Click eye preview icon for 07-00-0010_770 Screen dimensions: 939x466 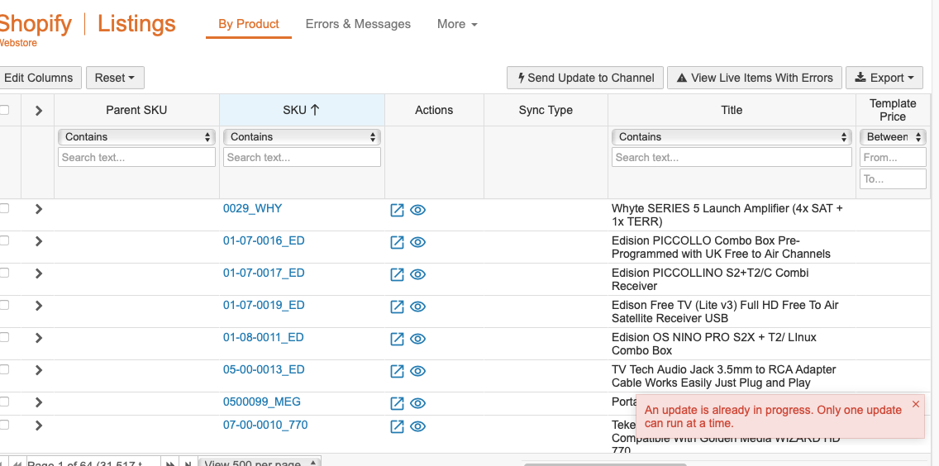coord(418,426)
